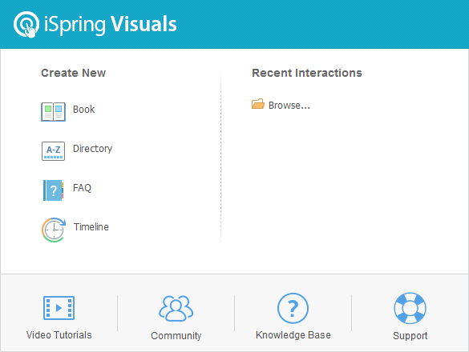Click the Community people icon

176,309
